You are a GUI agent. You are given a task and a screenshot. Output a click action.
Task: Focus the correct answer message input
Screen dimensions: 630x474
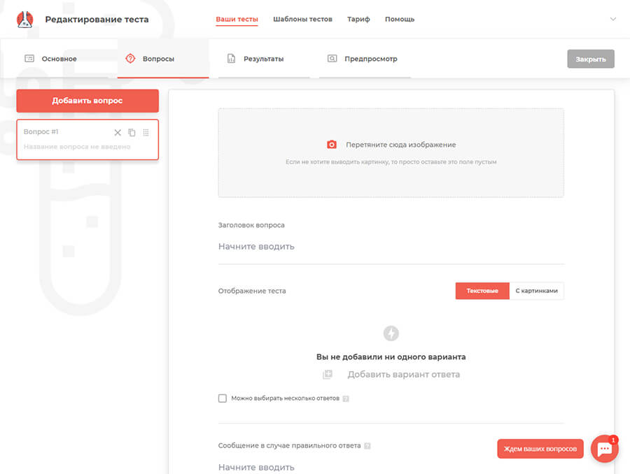[391, 467]
